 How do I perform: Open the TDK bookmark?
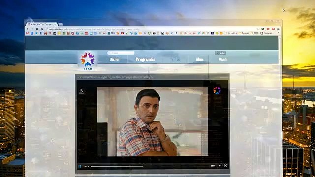[111, 33]
